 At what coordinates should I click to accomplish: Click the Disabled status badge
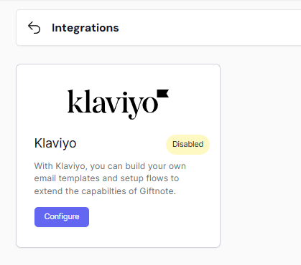pyautogui.click(x=187, y=145)
